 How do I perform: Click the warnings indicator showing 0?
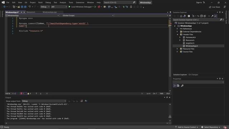pos(29,94)
